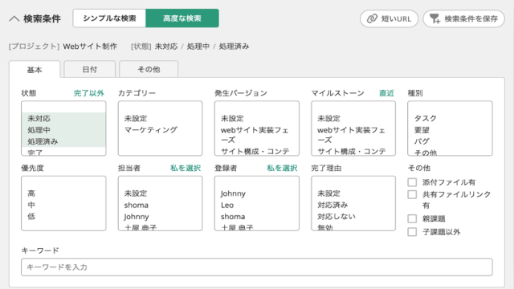Enable the 共有ファイルリンク有 checkbox
Viewport: 514px width, 289px height.
[412, 194]
